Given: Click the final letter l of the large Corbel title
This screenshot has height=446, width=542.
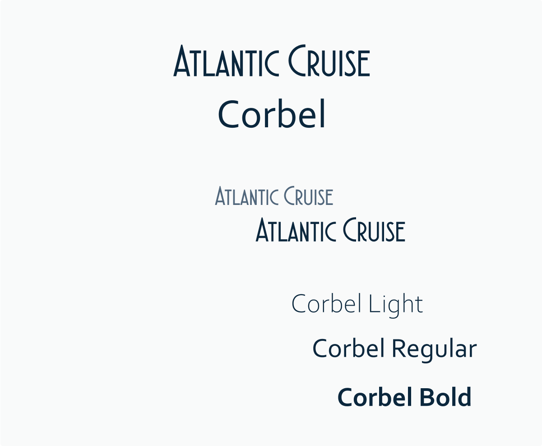Looking at the screenshot, I should (x=322, y=114).
